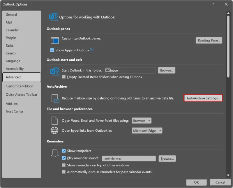The height and width of the screenshot is (188, 233).
Task: Select the Mail category in sidebar
Action: tap(9, 22)
